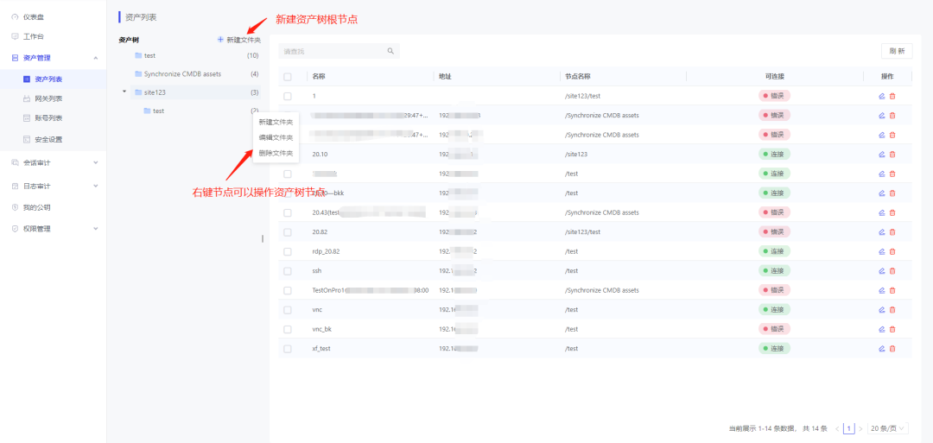Screen dimensions: 933x443
Task: Tick the rdp_20.82 row checkbox
Action: tap(288, 251)
